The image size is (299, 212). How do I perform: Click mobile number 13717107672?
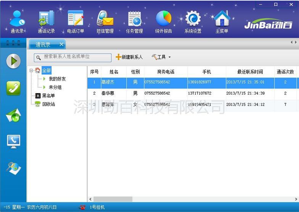200,93
